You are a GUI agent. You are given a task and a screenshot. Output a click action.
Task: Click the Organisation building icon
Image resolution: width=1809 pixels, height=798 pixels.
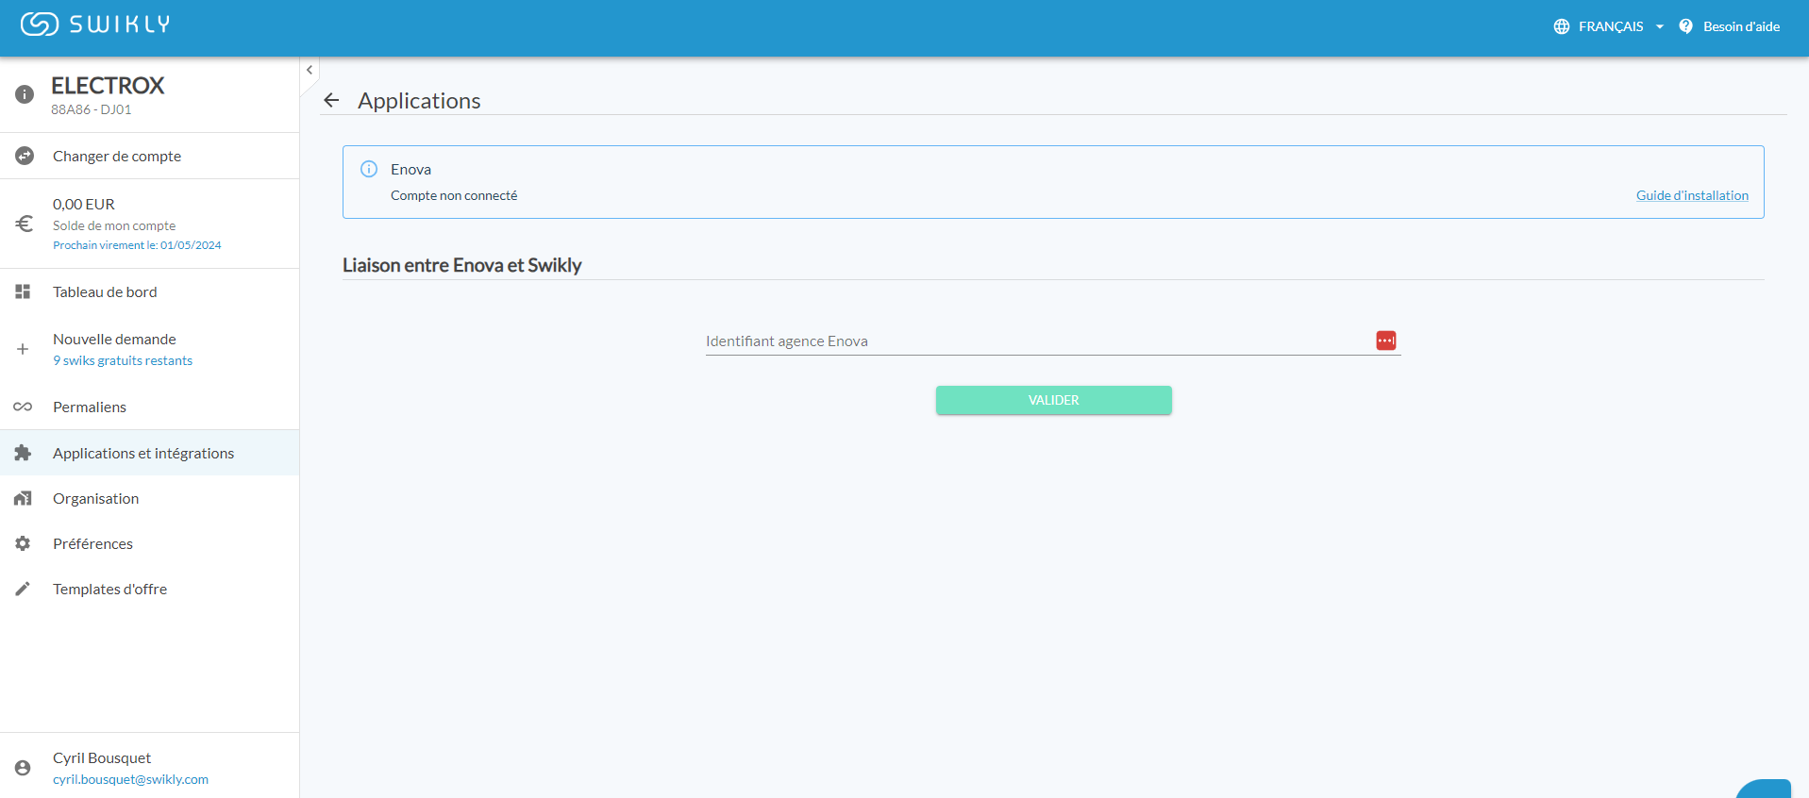pyautogui.click(x=23, y=498)
